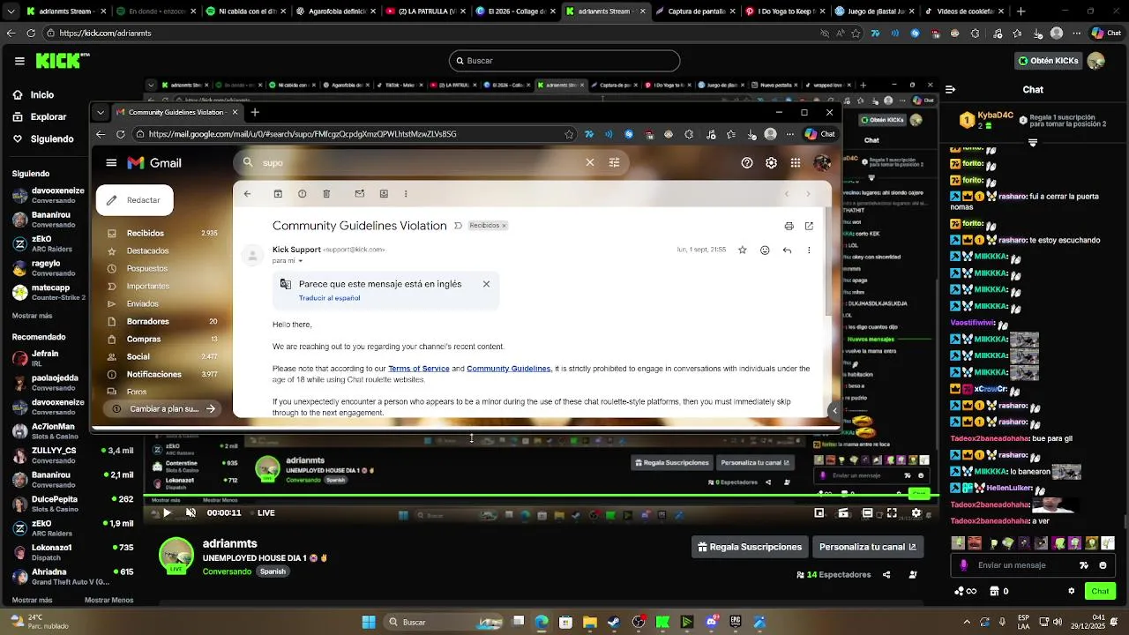The height and width of the screenshot is (635, 1129).
Task: Open recommended channel paolaojedda
Action: 49,383
